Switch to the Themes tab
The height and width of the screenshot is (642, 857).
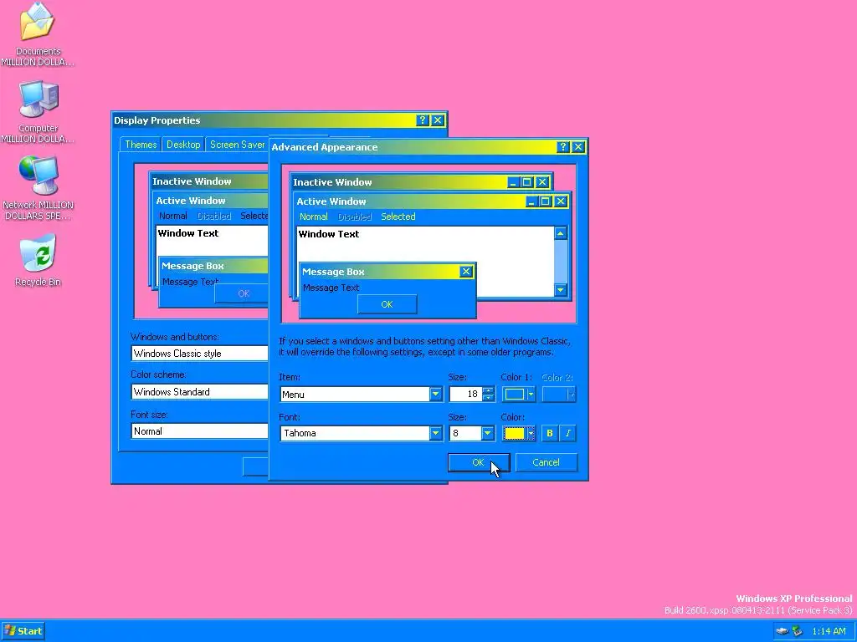[x=141, y=145]
